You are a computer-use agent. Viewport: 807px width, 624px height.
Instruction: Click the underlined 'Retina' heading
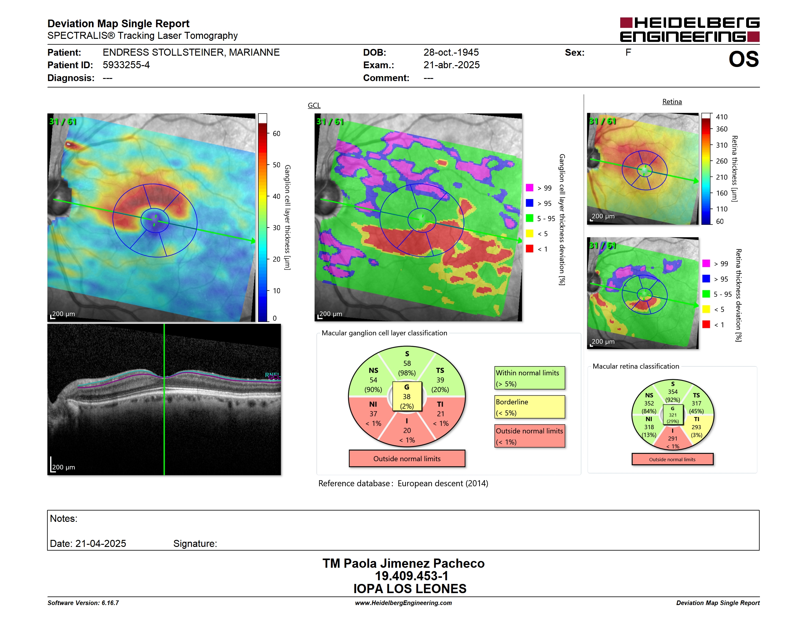tap(672, 102)
